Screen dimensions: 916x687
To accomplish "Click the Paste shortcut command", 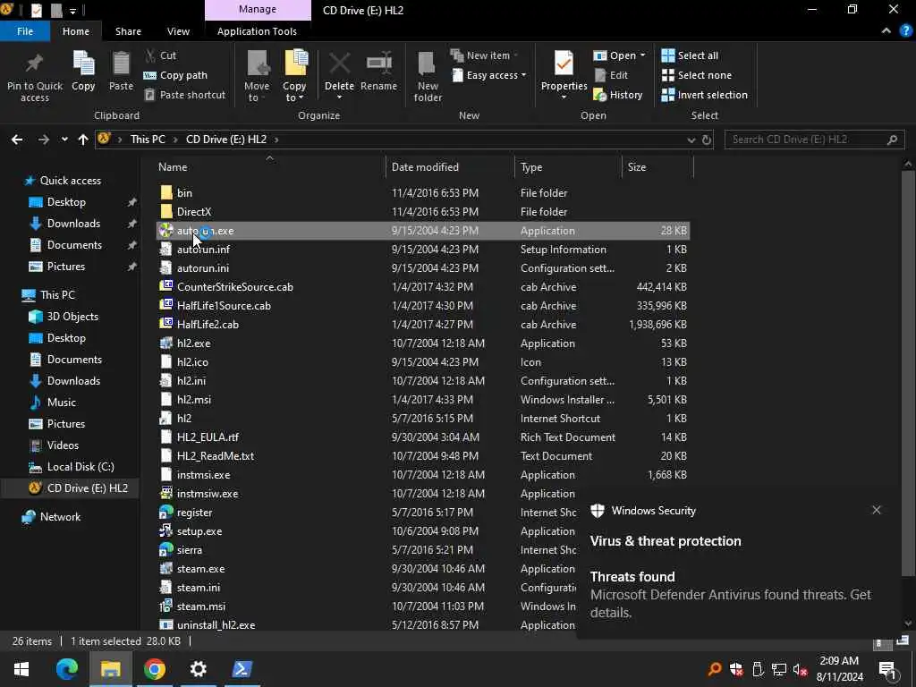I will pos(184,95).
